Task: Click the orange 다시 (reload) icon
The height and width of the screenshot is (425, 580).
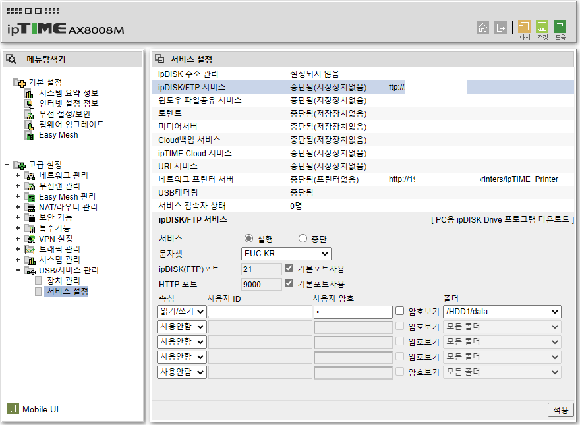Action: [x=524, y=26]
